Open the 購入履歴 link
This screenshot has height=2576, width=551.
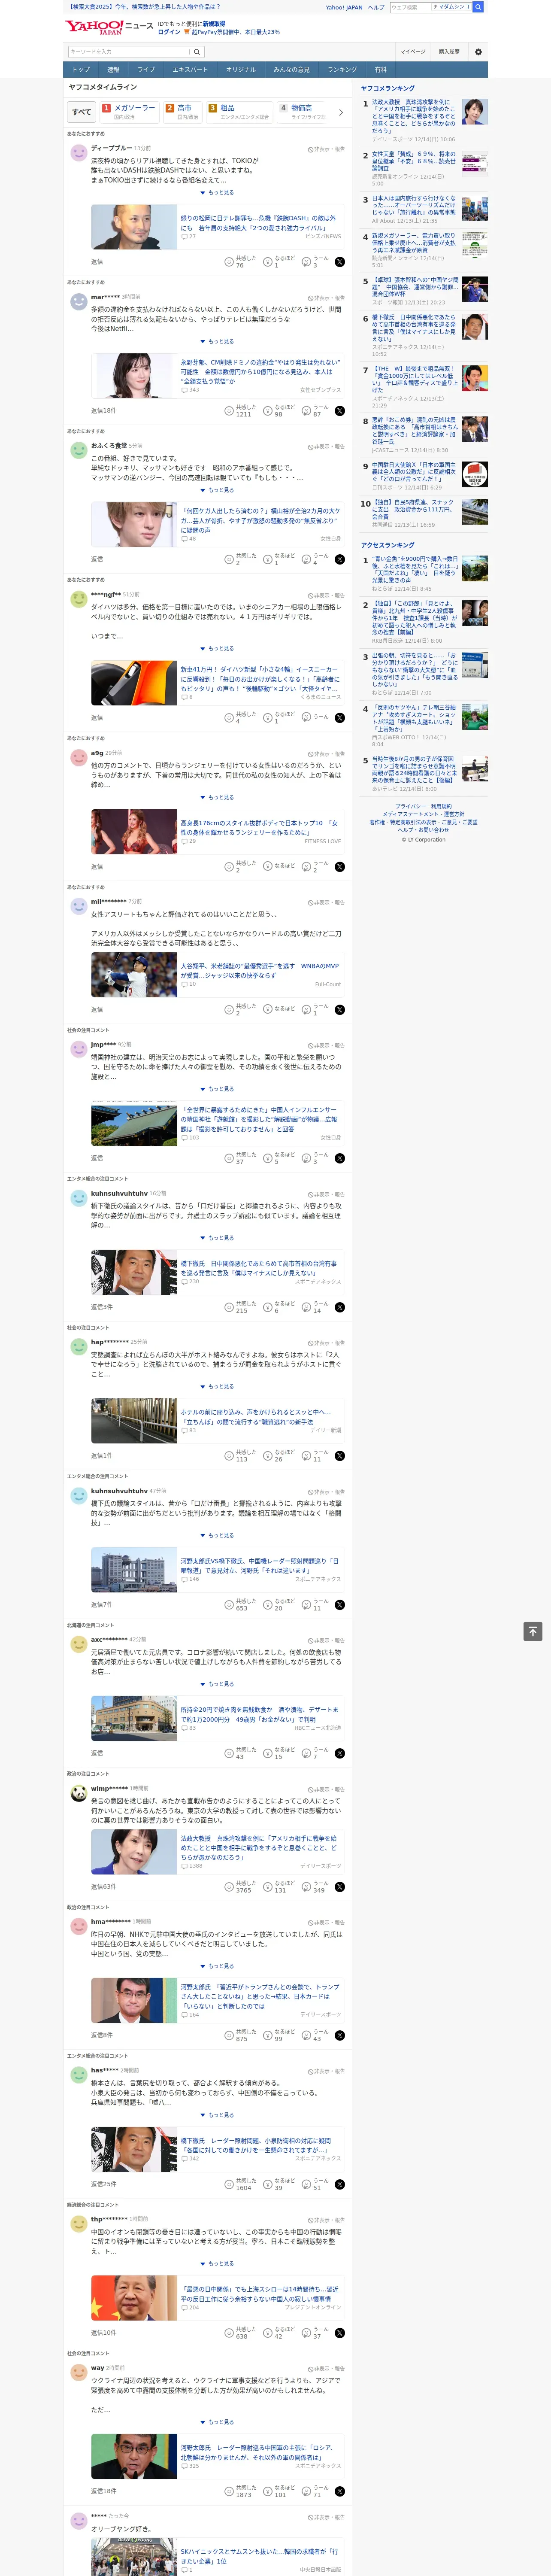449,51
